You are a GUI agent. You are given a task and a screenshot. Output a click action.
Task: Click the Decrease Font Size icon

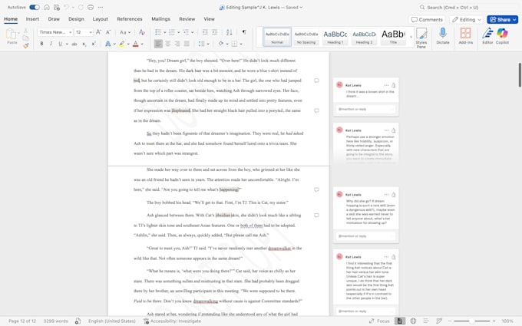coord(108,32)
